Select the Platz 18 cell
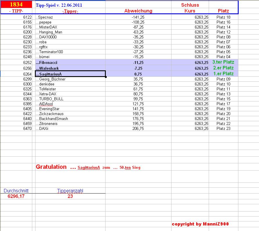 223,17
